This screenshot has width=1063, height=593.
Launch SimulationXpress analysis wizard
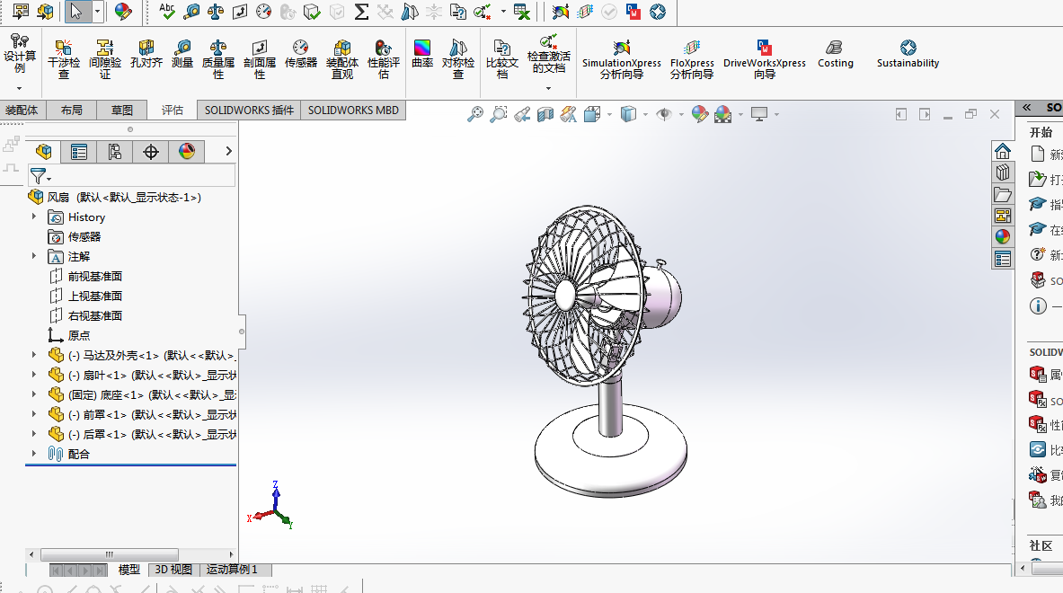pyautogui.click(x=622, y=49)
